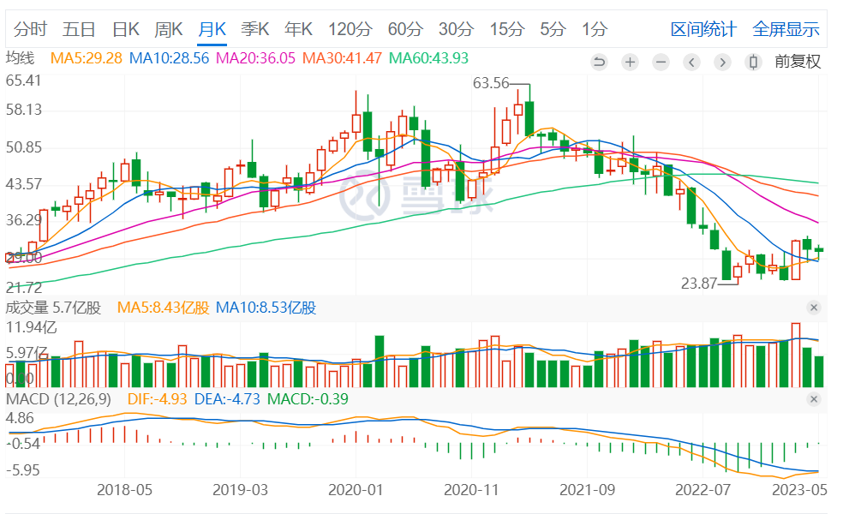
Task: Zoom out the chart with minus icon
Action: coord(661,62)
